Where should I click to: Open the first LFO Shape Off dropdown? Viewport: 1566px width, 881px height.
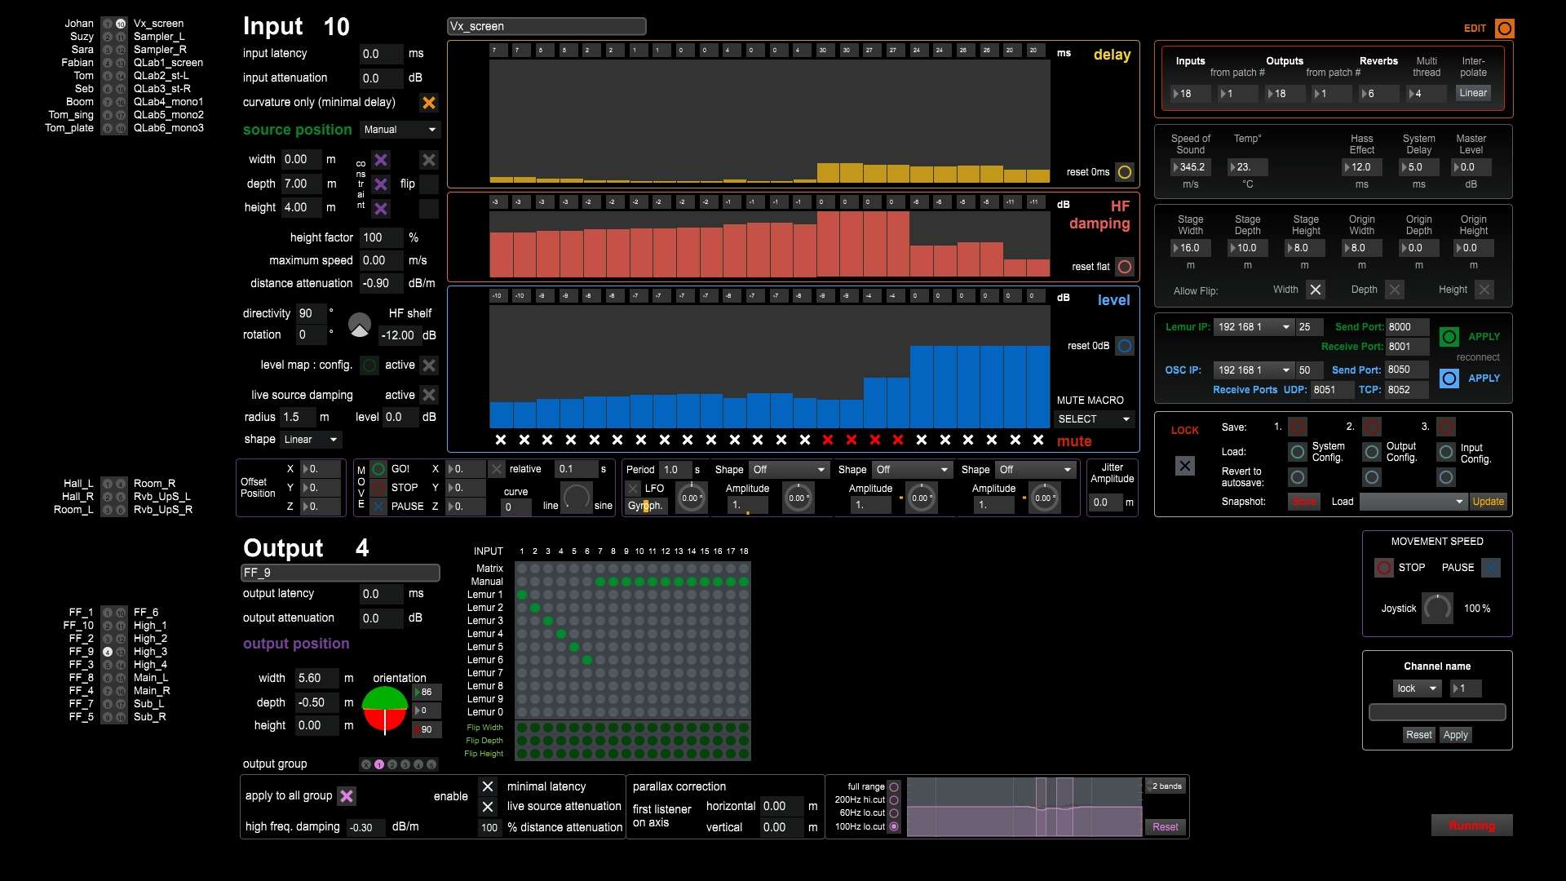click(790, 470)
